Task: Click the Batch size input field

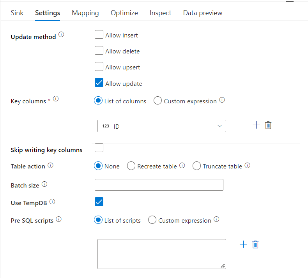Action: point(159,185)
